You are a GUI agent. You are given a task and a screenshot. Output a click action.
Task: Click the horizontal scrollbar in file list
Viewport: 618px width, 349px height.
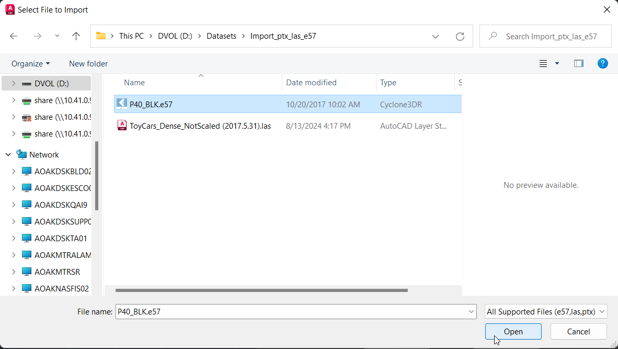261,290
